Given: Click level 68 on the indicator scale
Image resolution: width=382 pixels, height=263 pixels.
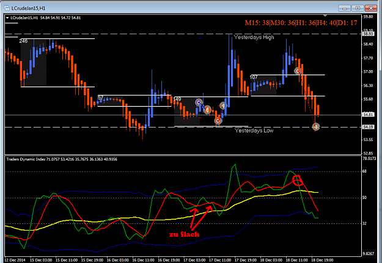Looking at the screenshot, I should pyautogui.click(x=364, y=171).
